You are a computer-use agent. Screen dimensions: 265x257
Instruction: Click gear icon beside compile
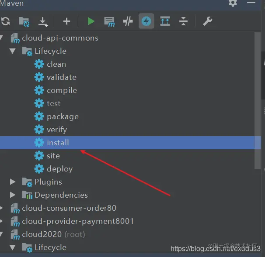click(39, 90)
